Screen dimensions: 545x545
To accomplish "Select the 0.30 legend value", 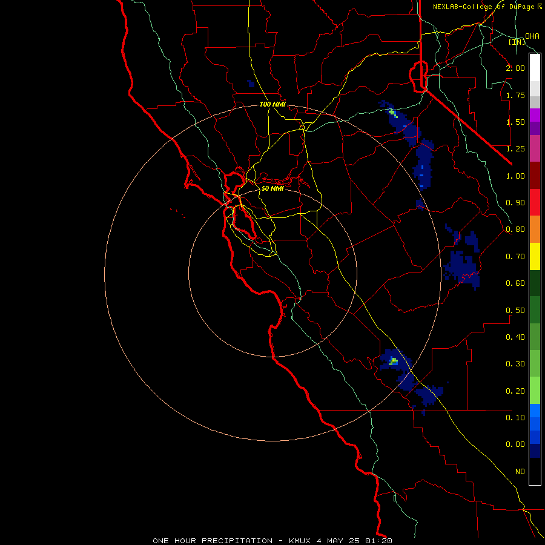I will 515,364.
